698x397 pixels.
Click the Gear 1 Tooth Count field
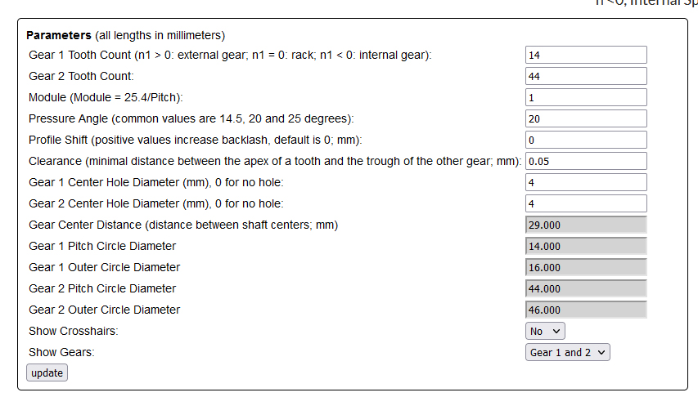point(586,55)
